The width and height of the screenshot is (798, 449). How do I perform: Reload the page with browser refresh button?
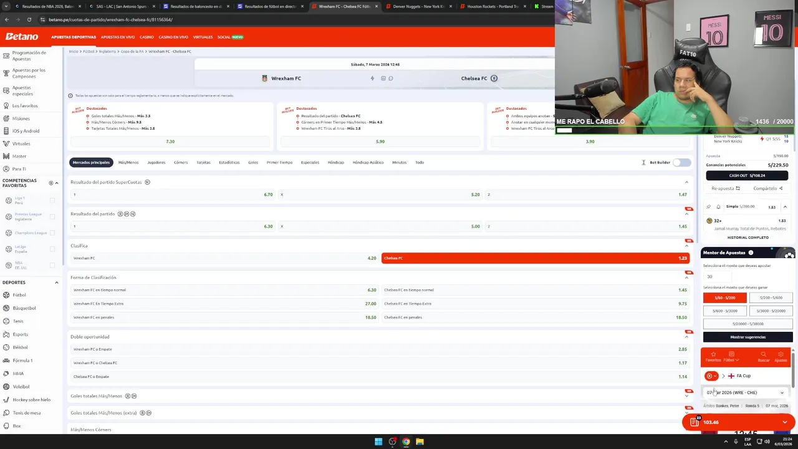pyautogui.click(x=29, y=19)
